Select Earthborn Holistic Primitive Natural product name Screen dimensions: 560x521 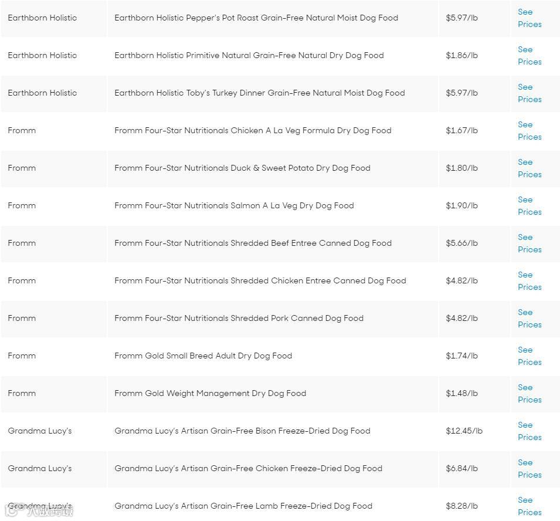click(249, 55)
